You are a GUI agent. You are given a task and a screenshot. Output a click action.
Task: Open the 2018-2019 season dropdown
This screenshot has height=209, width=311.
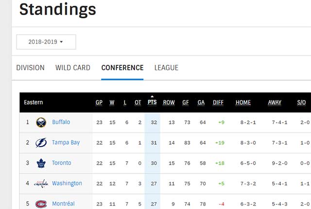[x=46, y=42]
